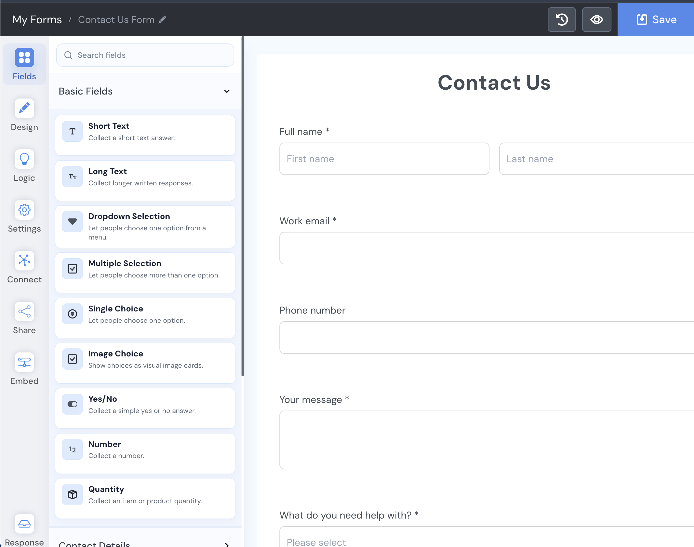This screenshot has height=547, width=694.
Task: Select the Long Text card title
Action: (108, 171)
